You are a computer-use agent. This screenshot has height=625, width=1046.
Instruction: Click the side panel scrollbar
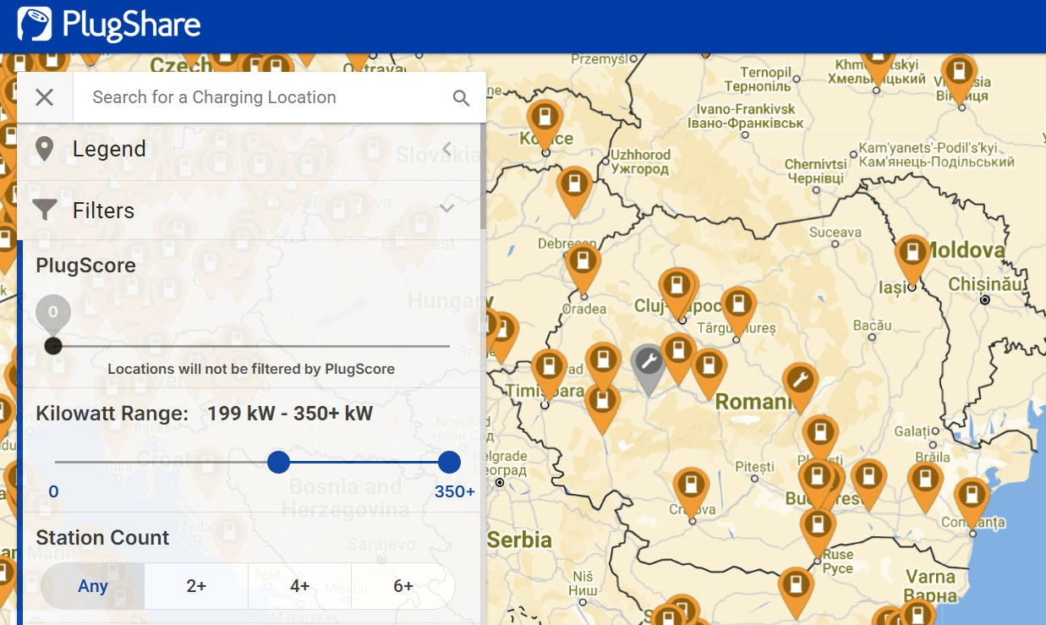(x=483, y=175)
